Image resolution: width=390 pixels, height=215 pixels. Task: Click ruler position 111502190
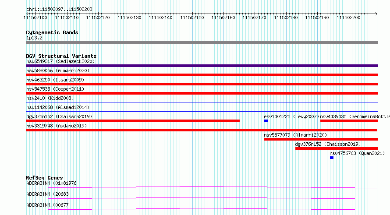click(317, 18)
